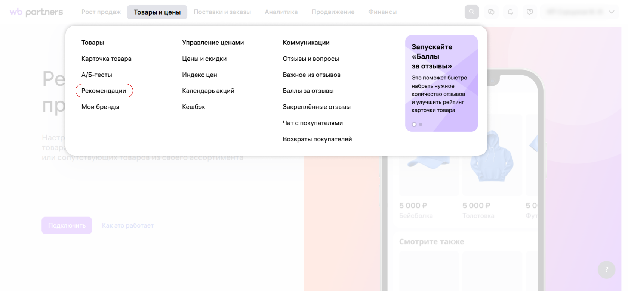The width and height of the screenshot is (628, 291).
Task: Open the notifications bell icon
Action: [x=510, y=12]
